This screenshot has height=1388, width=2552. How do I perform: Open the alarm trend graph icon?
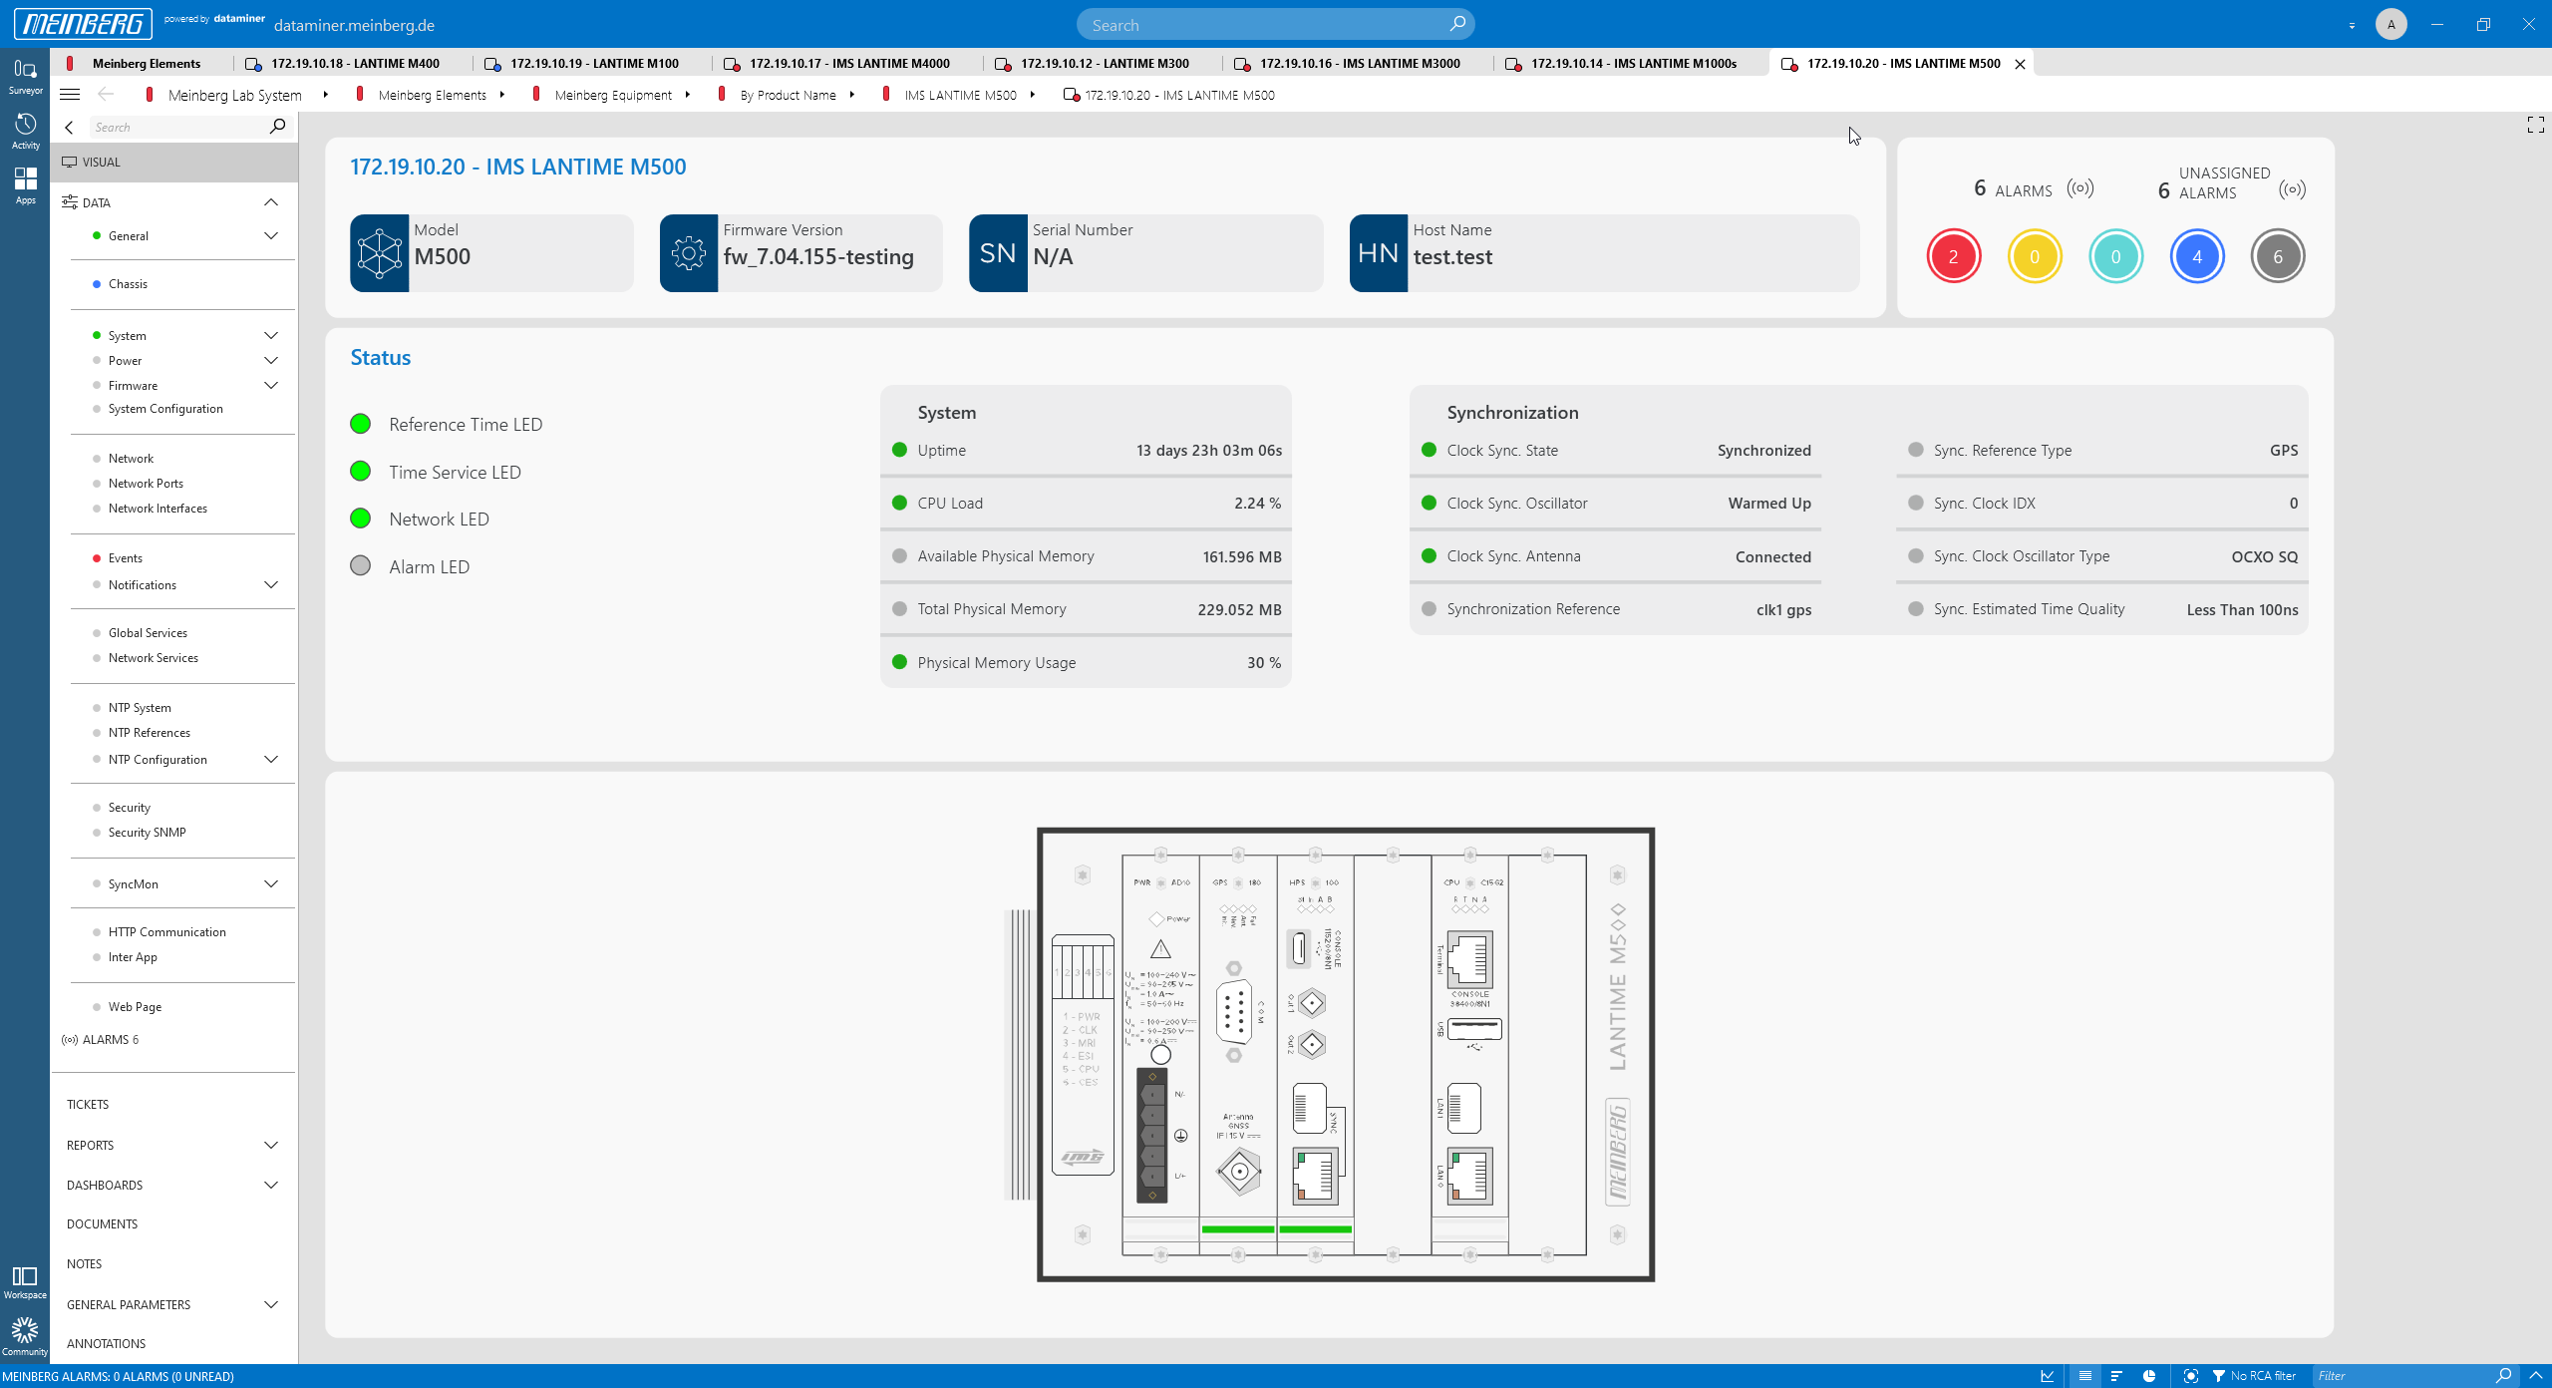click(2048, 1376)
